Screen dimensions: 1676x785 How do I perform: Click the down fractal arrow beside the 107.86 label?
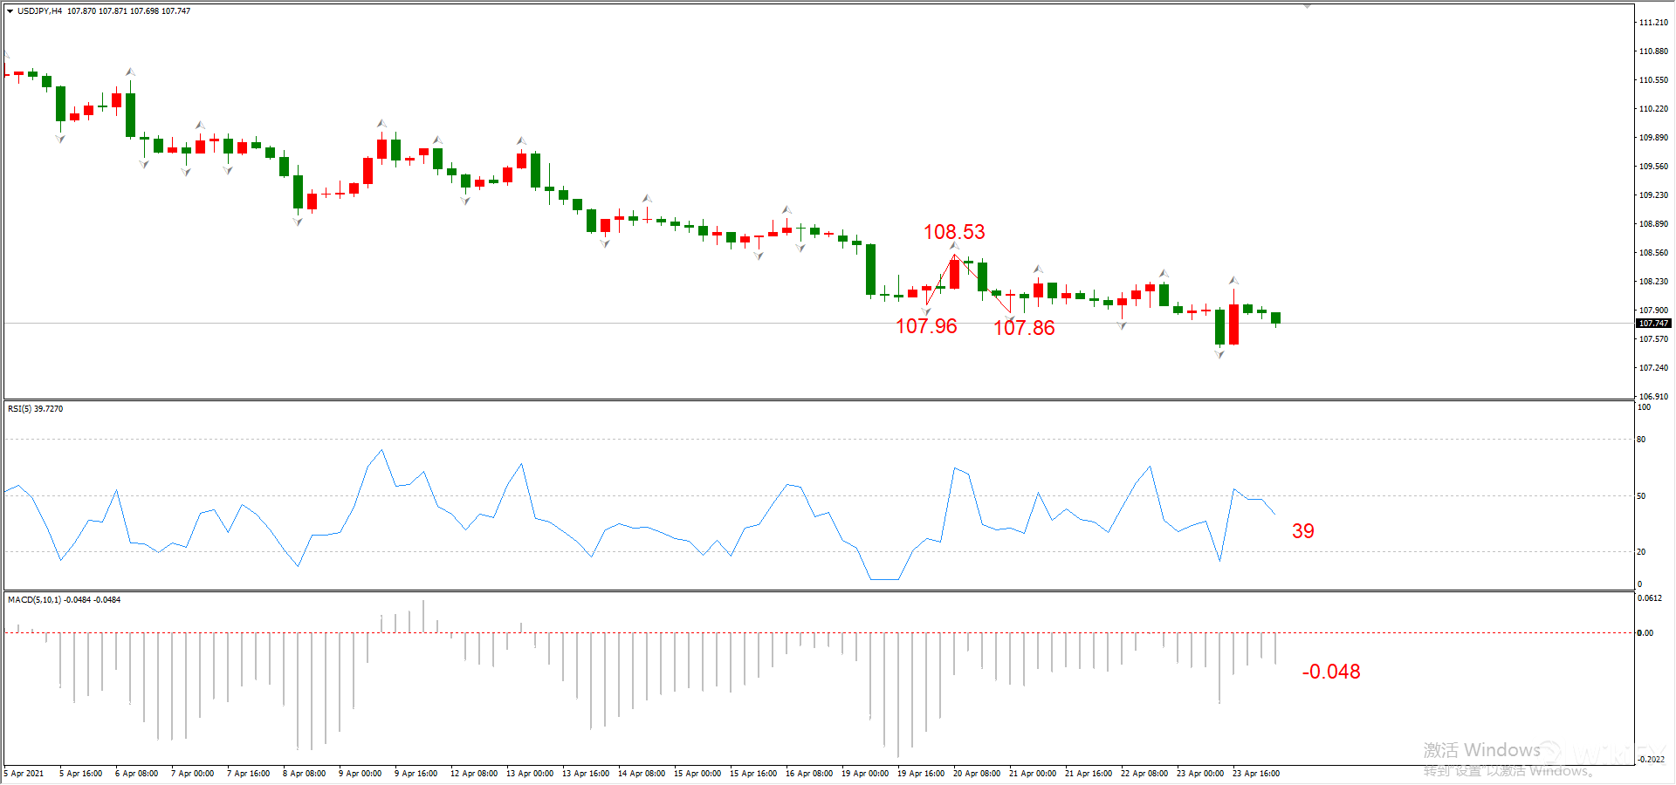click(1010, 319)
